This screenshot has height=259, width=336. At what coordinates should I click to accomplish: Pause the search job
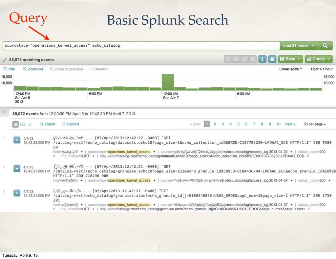pos(236,59)
